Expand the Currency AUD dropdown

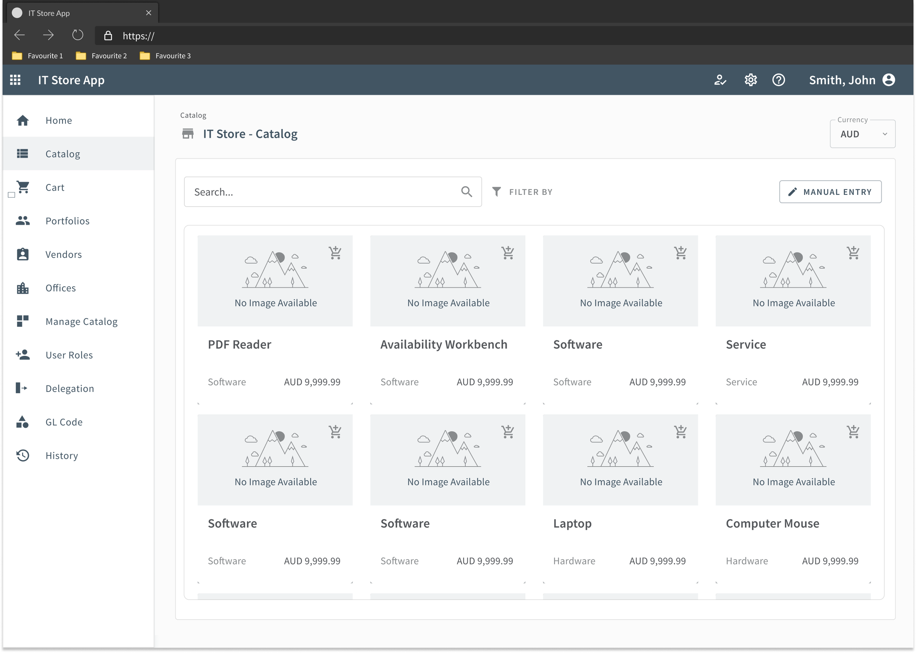(x=862, y=134)
